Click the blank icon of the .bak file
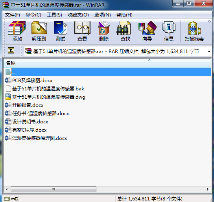The width and height of the screenshot is (214, 202). [8, 88]
